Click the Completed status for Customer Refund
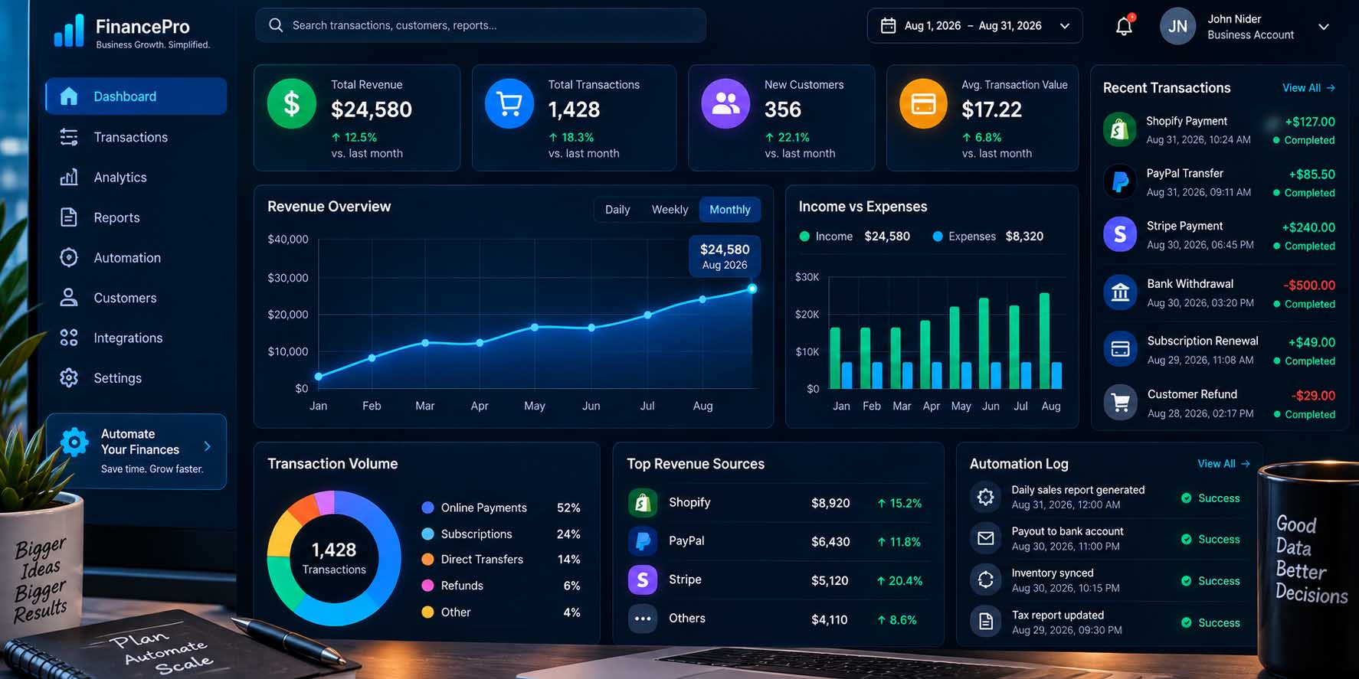Screen dimensions: 1359x679 1304,414
